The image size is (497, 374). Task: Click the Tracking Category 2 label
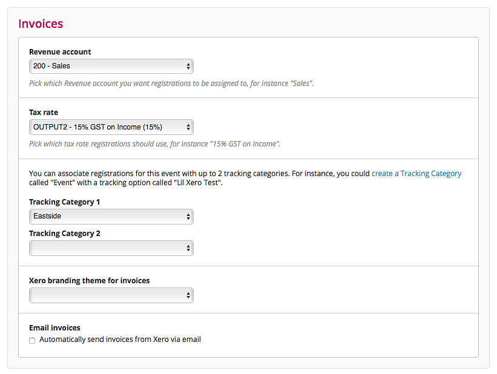(65, 234)
